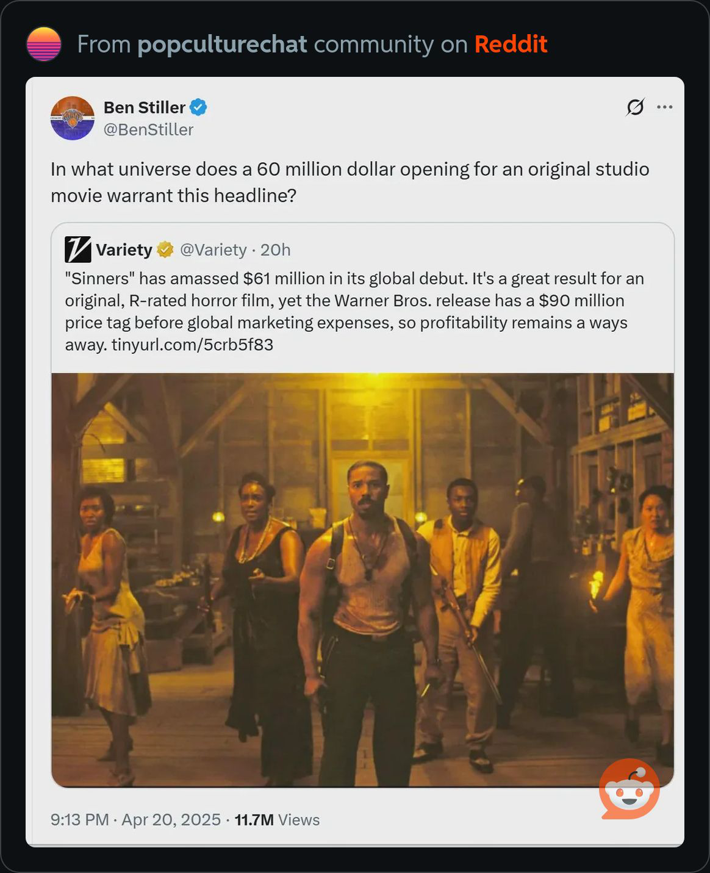This screenshot has height=873, width=710.
Task: Click the orange Reddit link
Action: [x=511, y=44]
